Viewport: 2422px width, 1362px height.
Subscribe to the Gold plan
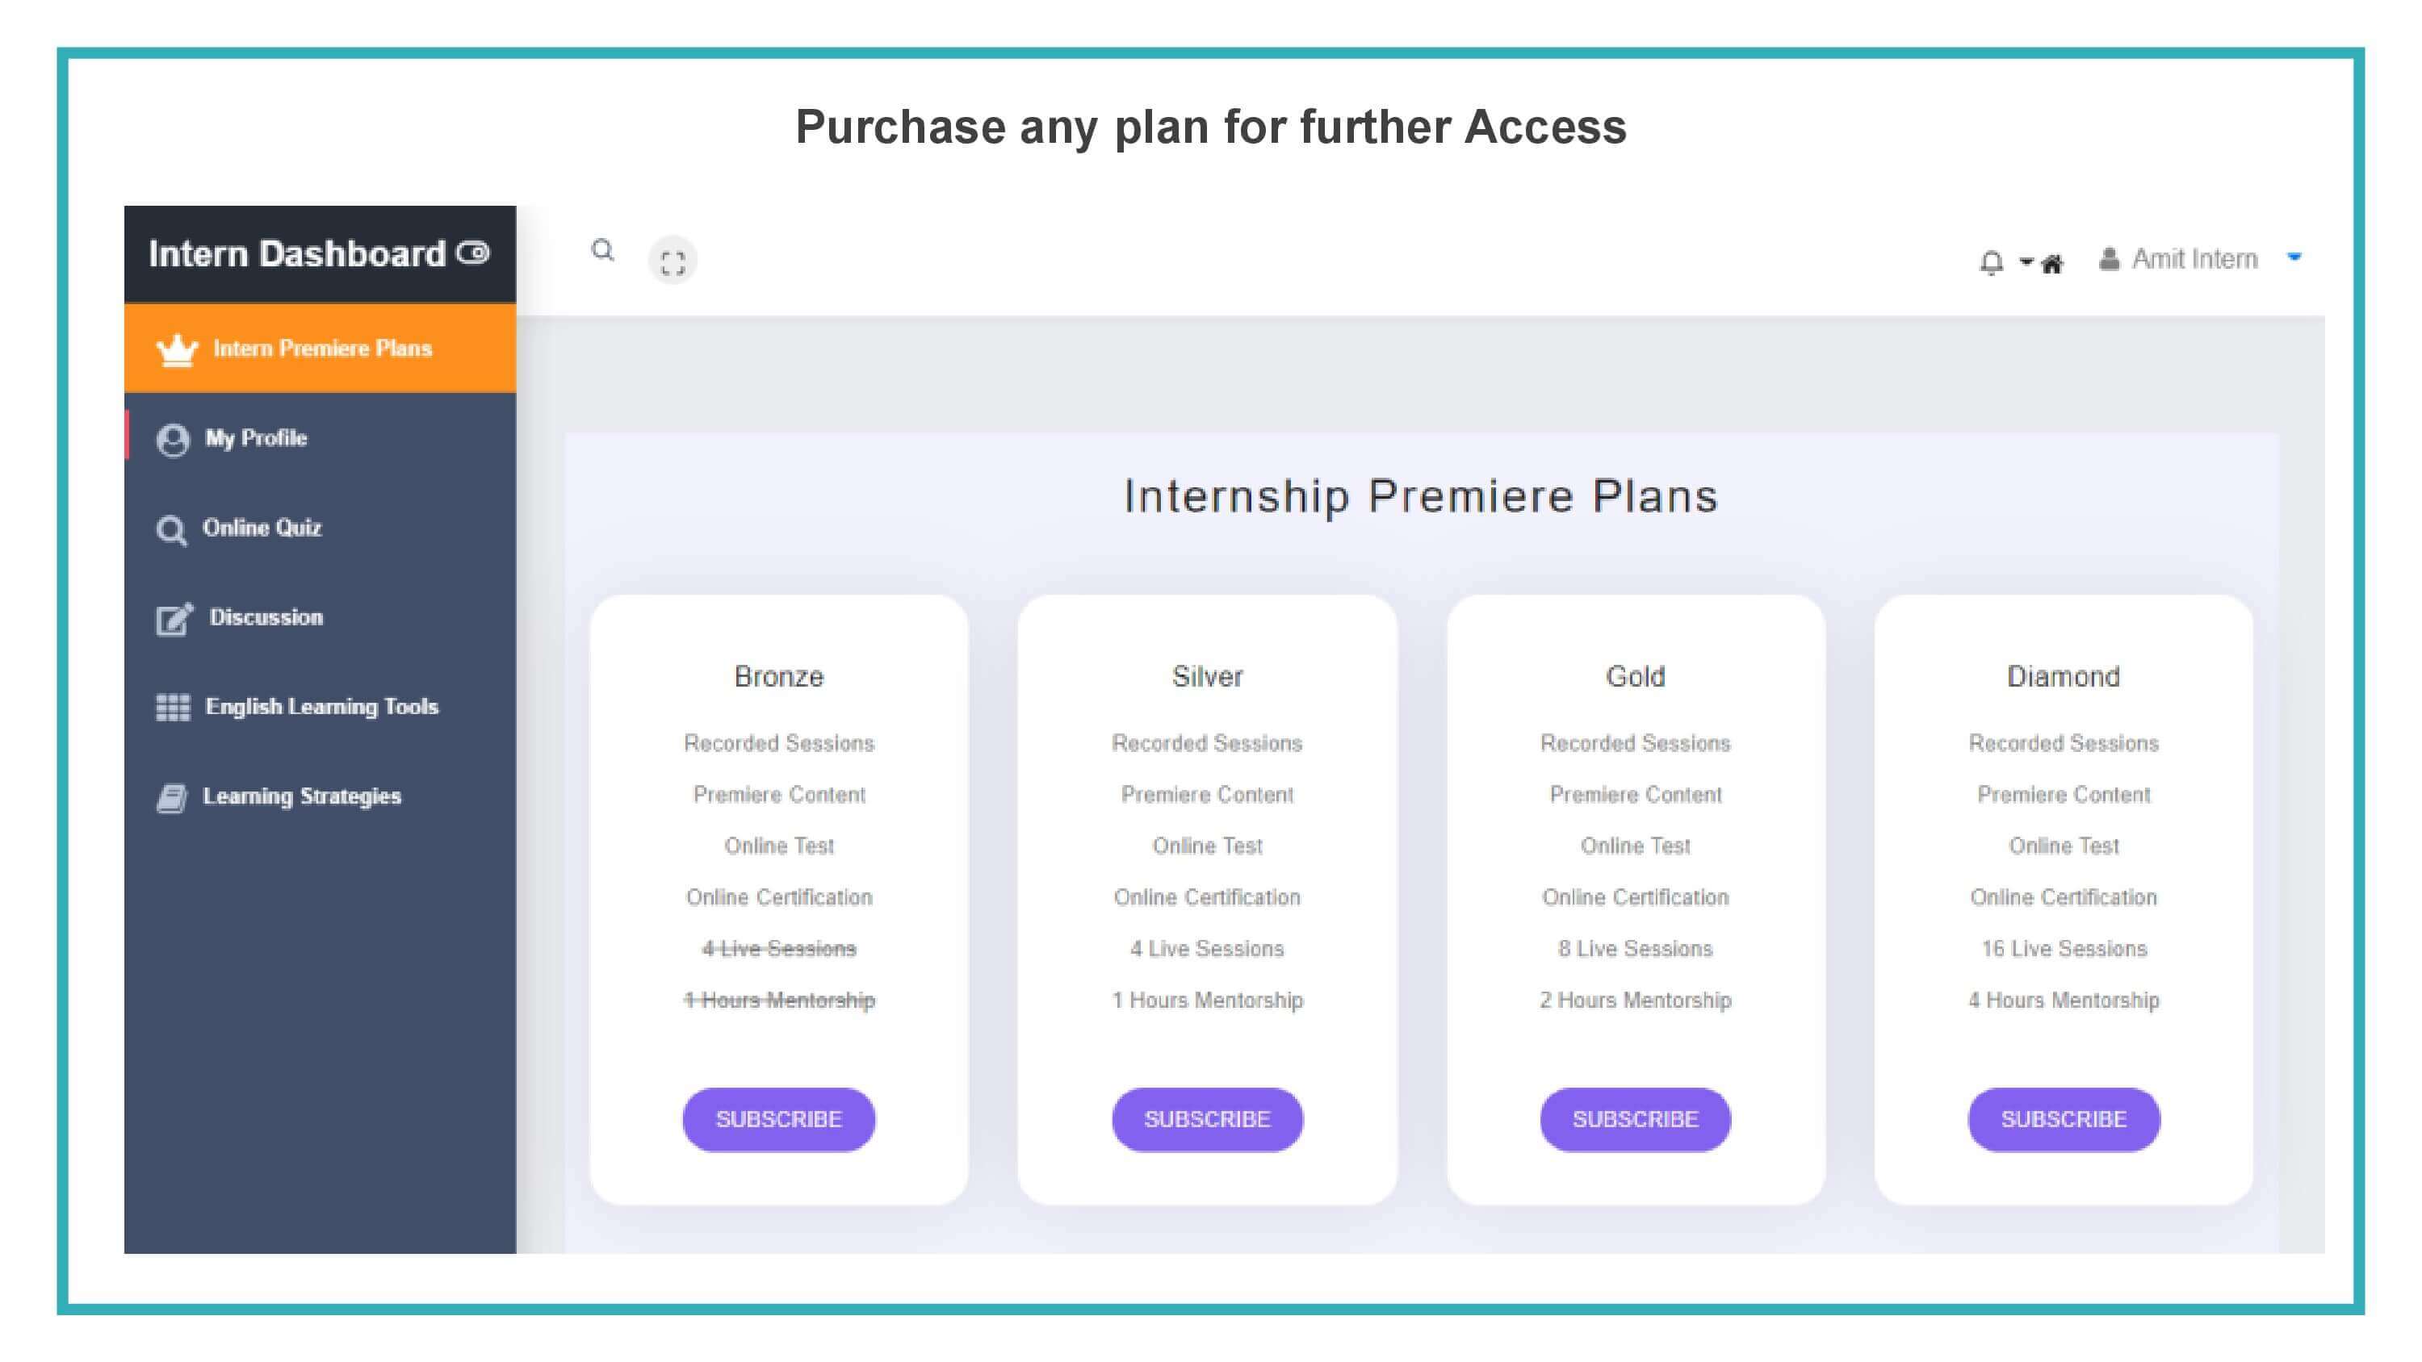(1635, 1119)
